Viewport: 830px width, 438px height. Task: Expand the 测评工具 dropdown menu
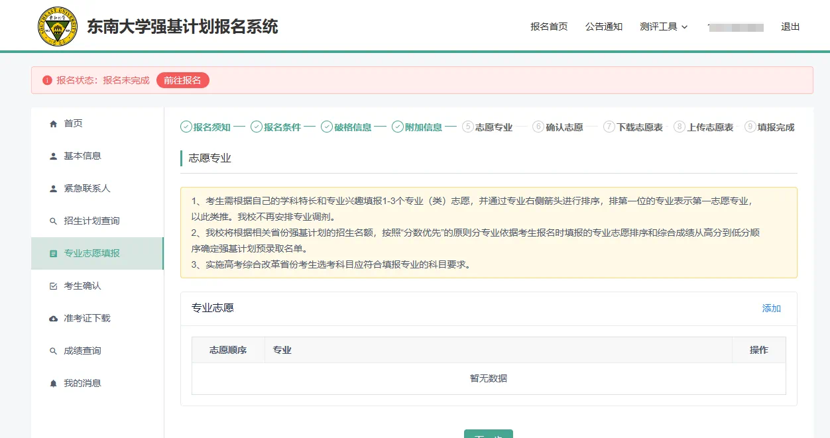(664, 27)
